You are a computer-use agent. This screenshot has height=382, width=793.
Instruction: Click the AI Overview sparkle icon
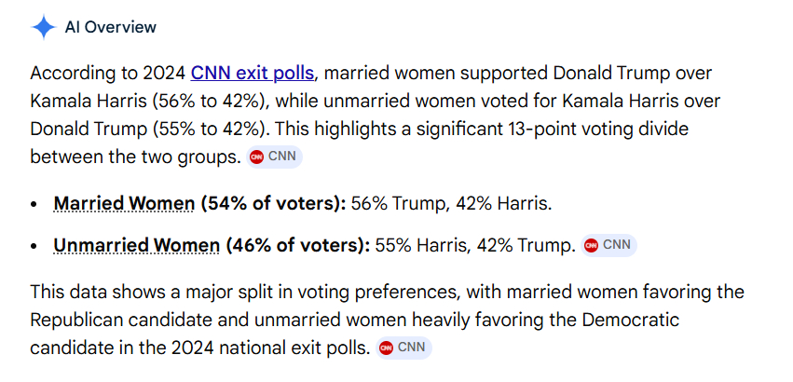point(43,27)
